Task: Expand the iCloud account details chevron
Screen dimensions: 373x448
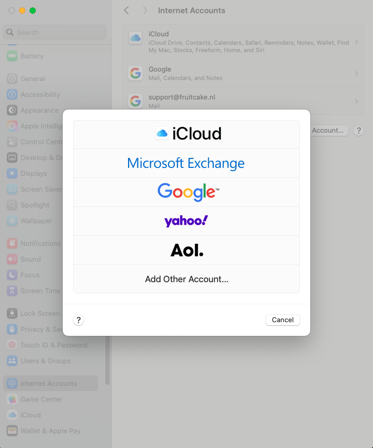Action: pyautogui.click(x=356, y=42)
